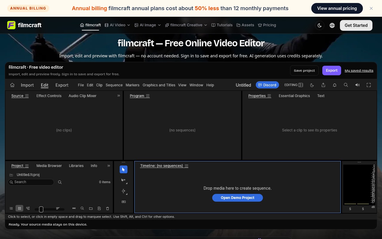
Task: Focus the Project Search input field
Action: [x=31, y=182]
